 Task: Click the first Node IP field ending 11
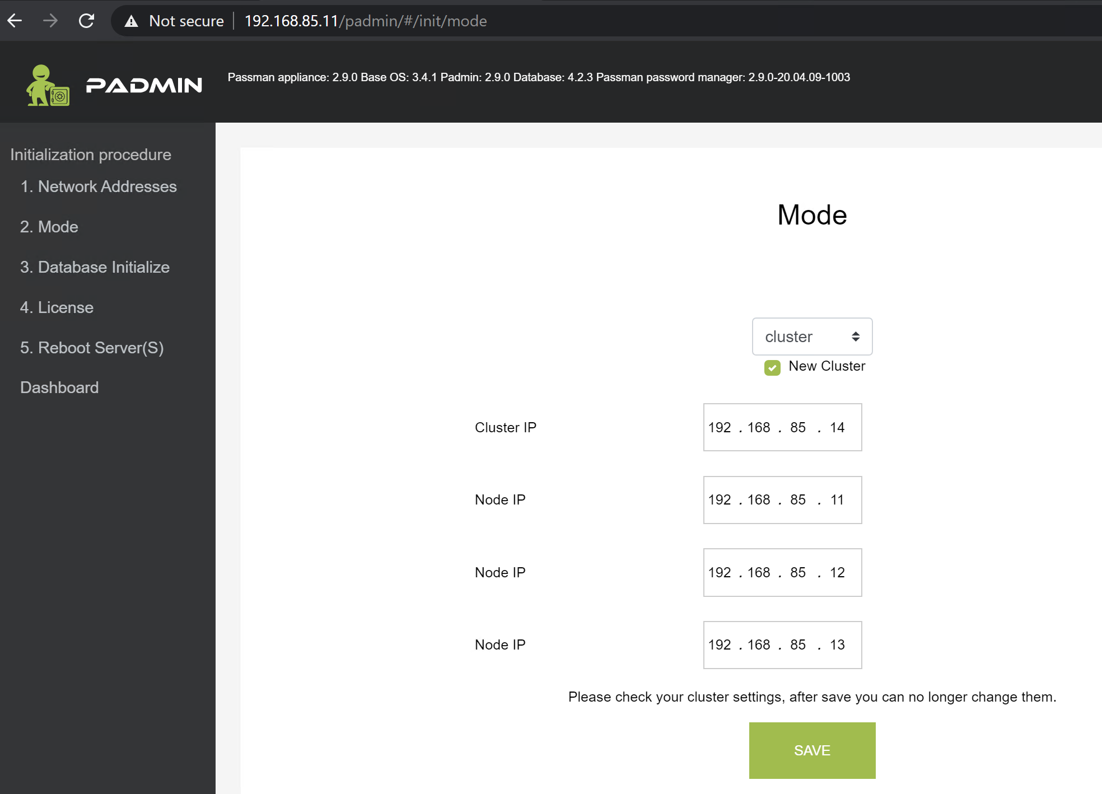782,499
